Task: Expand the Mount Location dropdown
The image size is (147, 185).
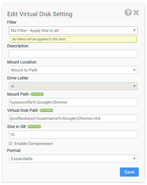Action: pyautogui.click(x=73, y=70)
